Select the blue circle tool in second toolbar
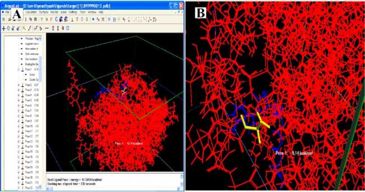Viewport: 365px width, 192px height. 8,28
